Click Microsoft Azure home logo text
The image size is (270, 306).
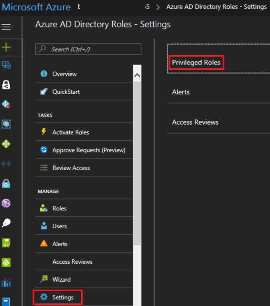click(37, 7)
